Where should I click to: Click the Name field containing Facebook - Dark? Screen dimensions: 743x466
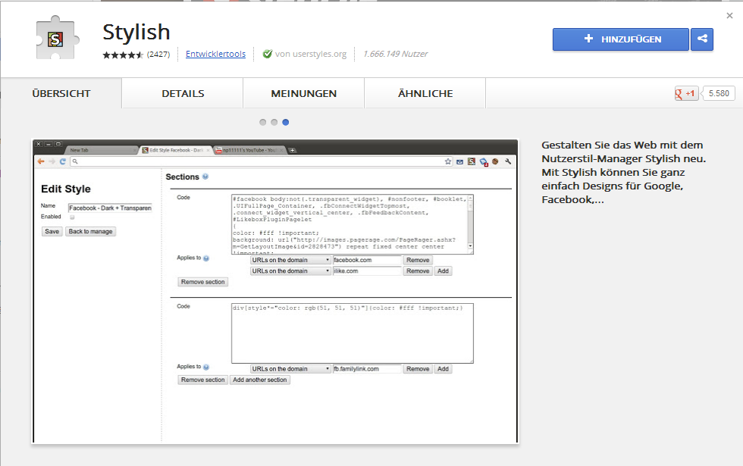pyautogui.click(x=110, y=208)
